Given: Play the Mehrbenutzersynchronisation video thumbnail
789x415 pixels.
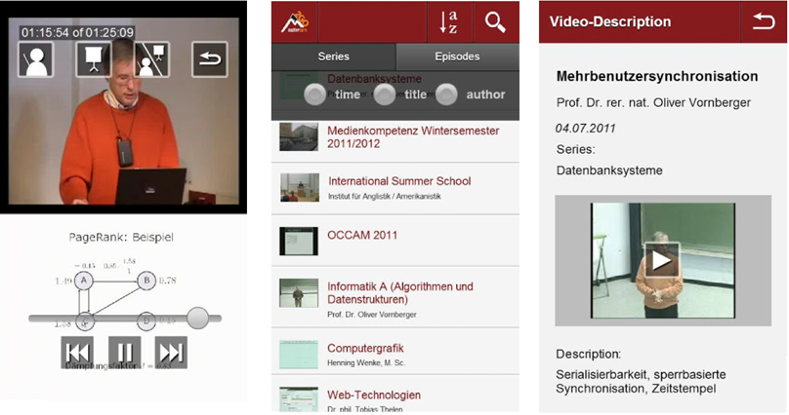Looking at the screenshot, I should click(x=661, y=260).
